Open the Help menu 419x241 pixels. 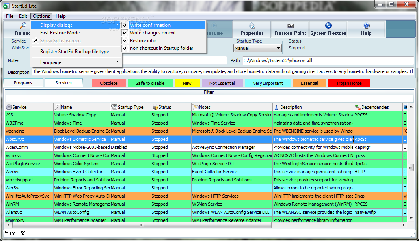point(60,16)
